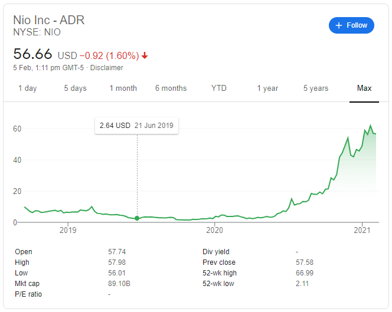The width and height of the screenshot is (392, 312).
Task: Click the 40 y-axis label
Action: tap(17, 160)
